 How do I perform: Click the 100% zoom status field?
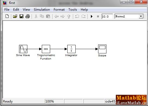(54, 101)
